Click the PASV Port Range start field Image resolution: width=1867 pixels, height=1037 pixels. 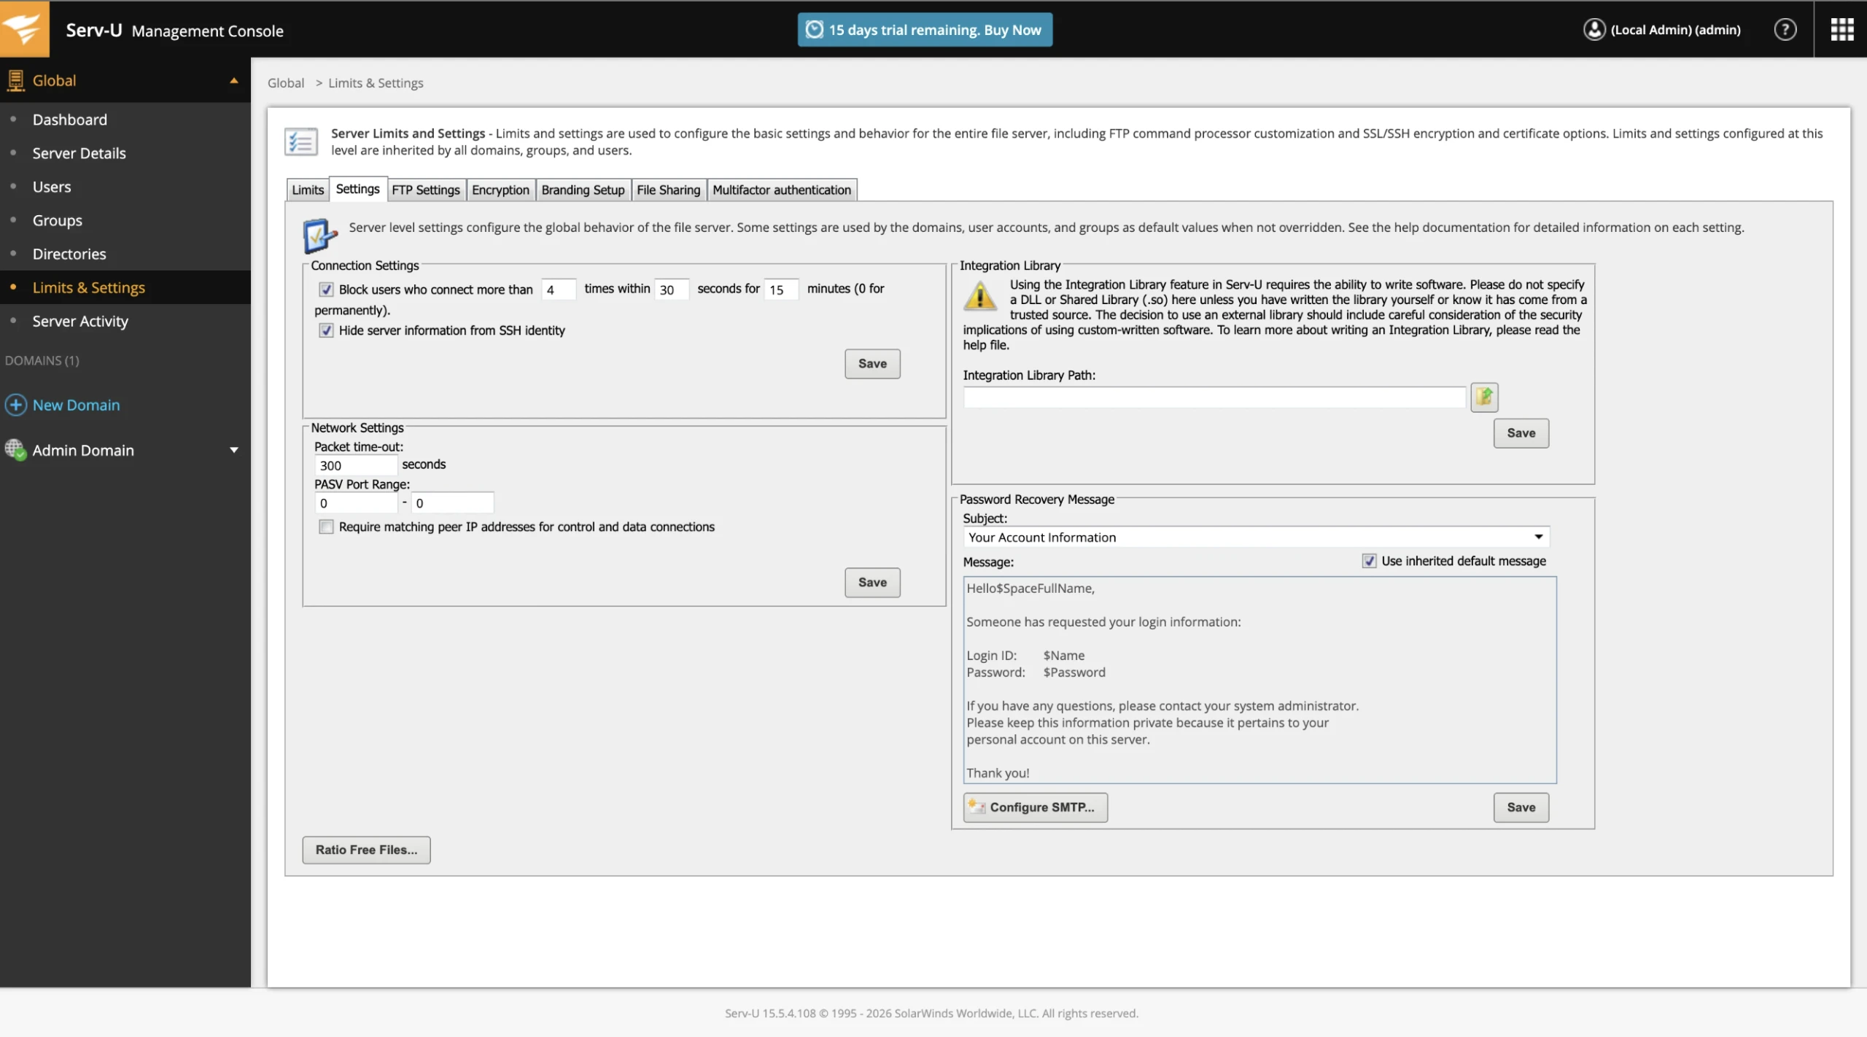tap(356, 502)
